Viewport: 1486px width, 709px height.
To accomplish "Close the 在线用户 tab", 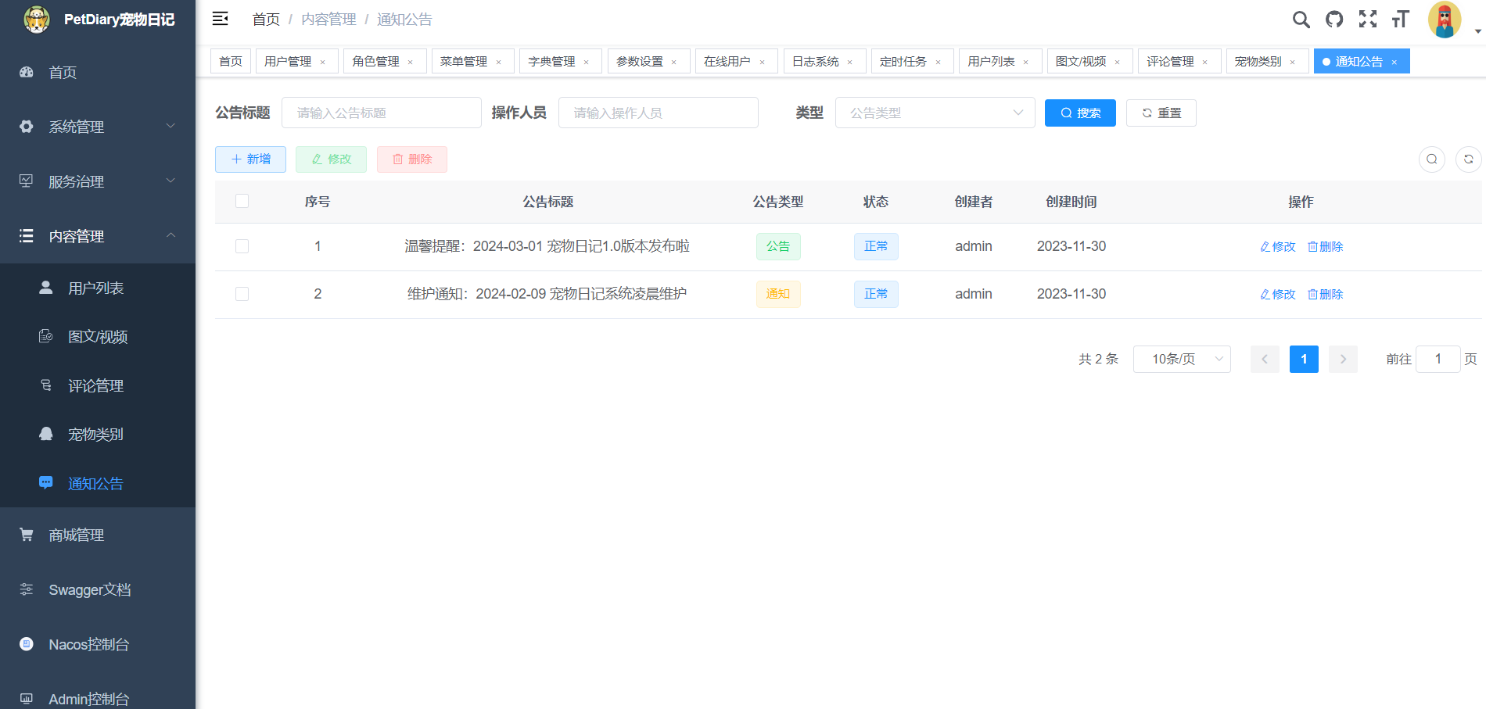I will [x=762, y=62].
